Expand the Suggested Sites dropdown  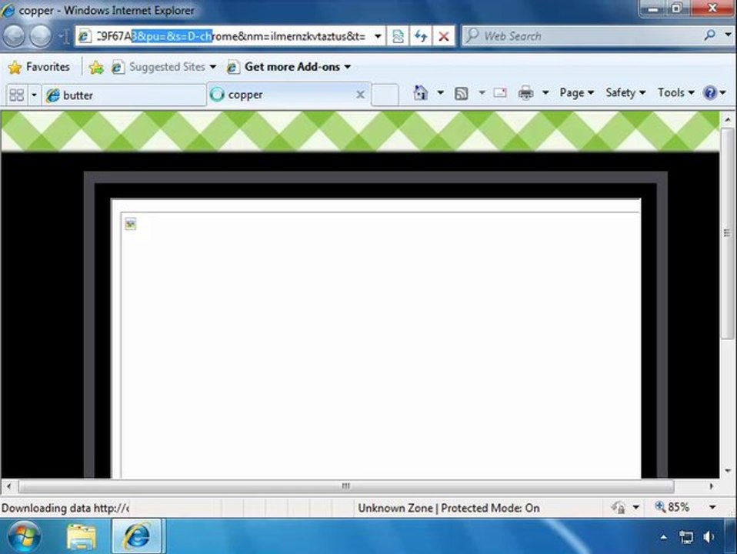(x=213, y=67)
